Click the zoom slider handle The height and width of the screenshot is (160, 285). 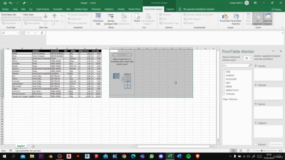click(262, 151)
